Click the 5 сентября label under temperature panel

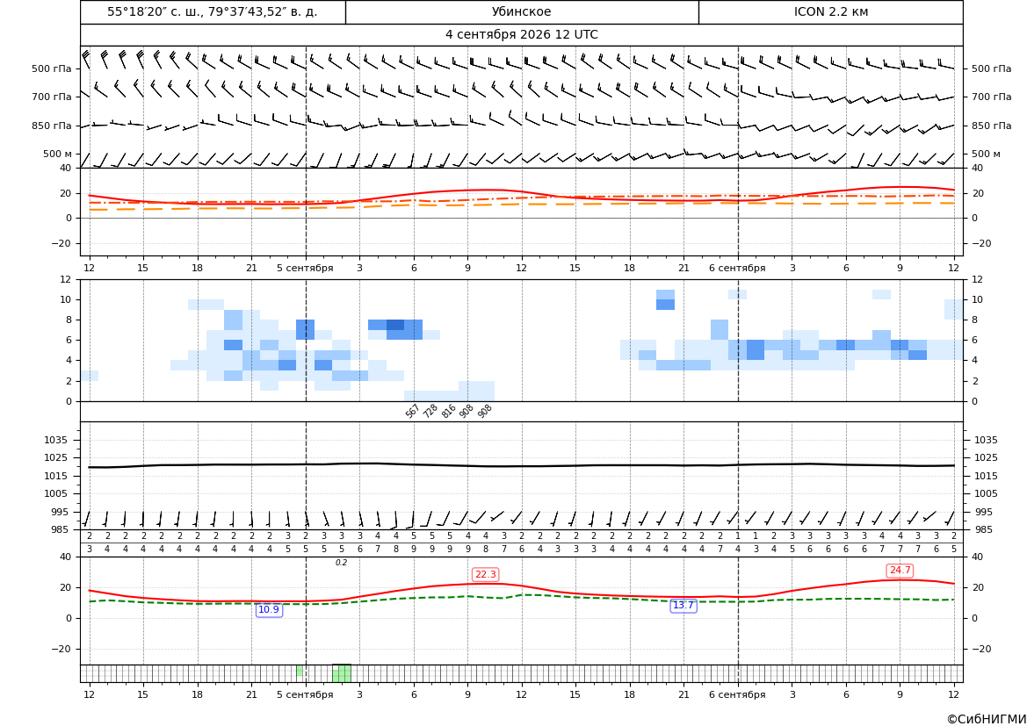coord(305,268)
